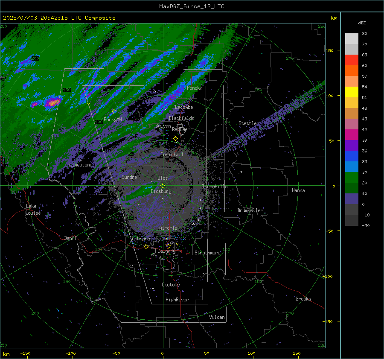Click the HighRiver label
Viewport: 384px width, 359px height.
177,300
